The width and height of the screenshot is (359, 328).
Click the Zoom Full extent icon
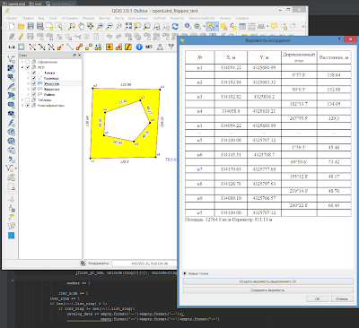click(128, 26)
